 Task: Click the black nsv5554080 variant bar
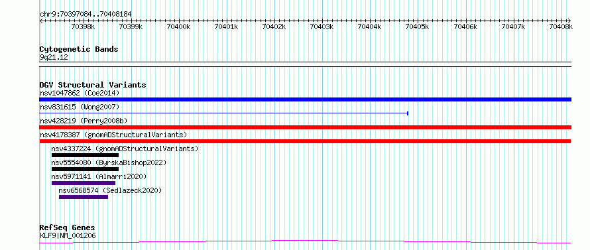click(85, 169)
